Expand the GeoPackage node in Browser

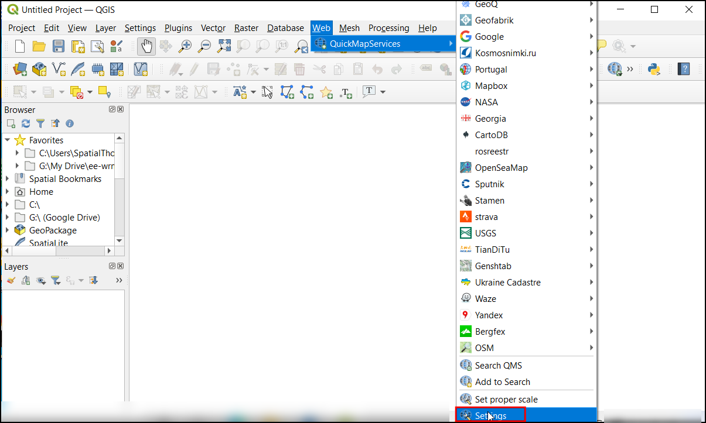point(8,230)
